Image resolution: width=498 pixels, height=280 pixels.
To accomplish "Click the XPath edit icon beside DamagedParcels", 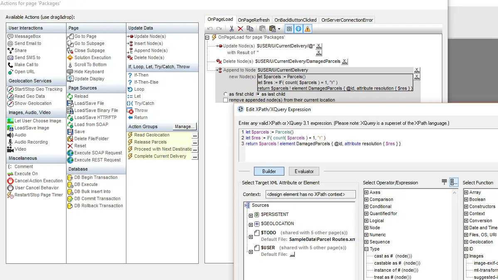I will (345, 62).
